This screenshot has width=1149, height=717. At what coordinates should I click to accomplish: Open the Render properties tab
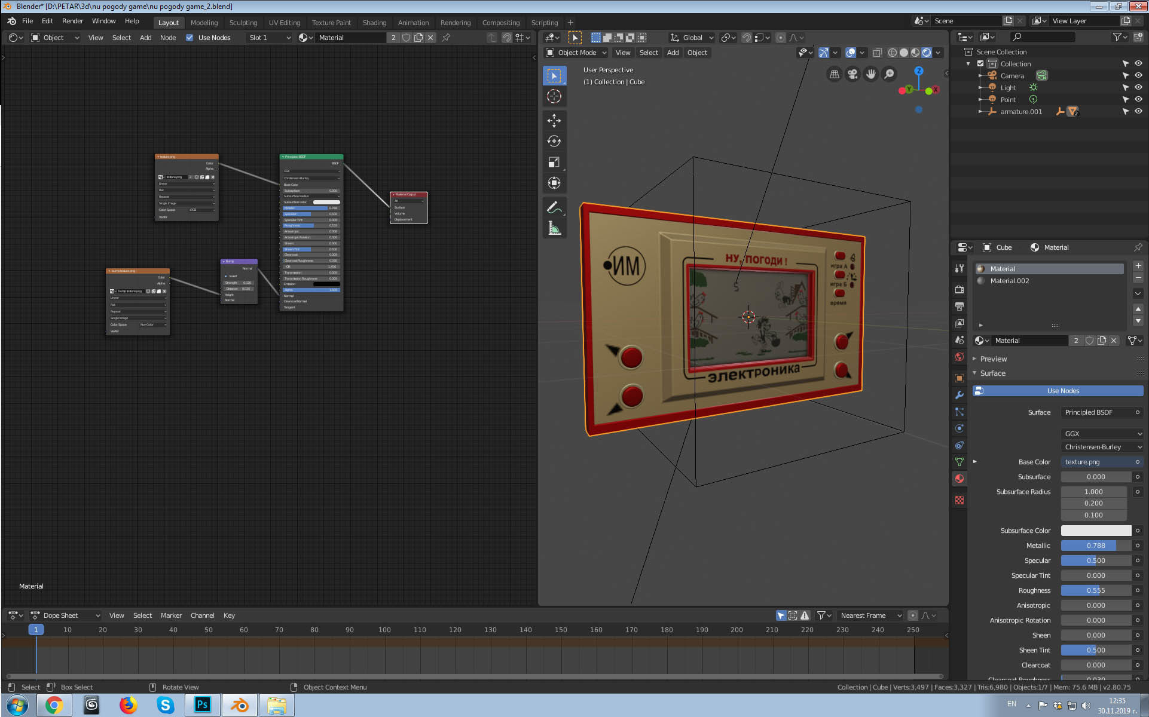click(x=959, y=289)
